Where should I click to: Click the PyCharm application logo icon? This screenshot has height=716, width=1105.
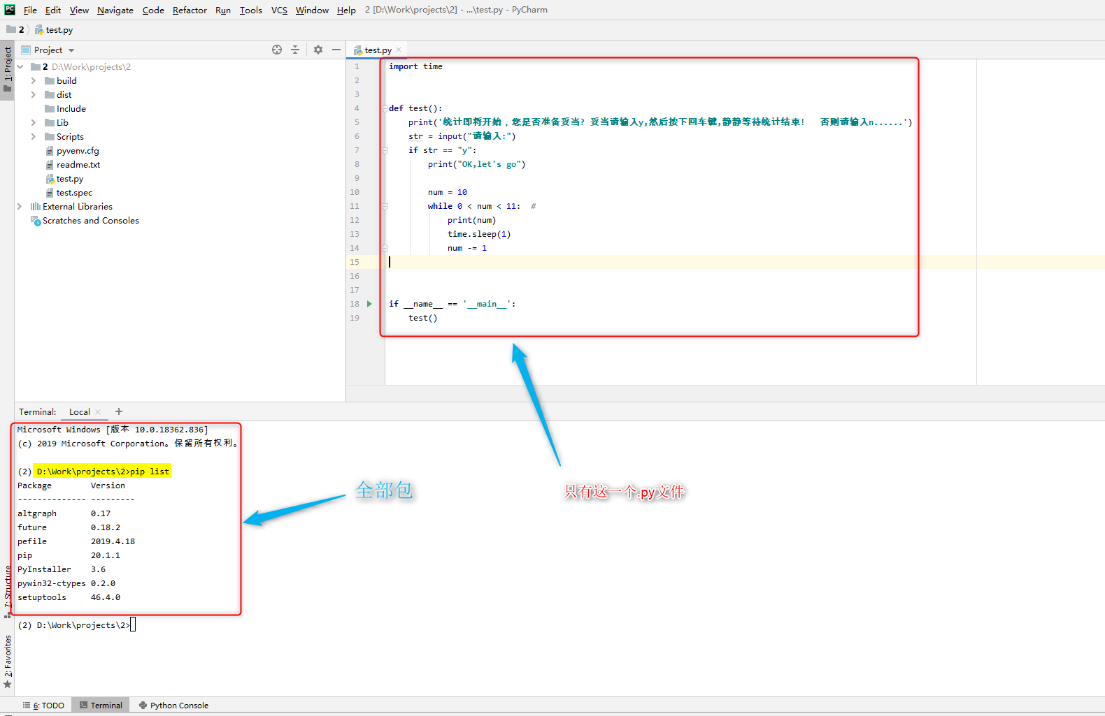pos(10,10)
